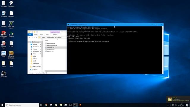Click the volume icon in system tray
Viewport: 190px width, 107px height.
pos(170,105)
